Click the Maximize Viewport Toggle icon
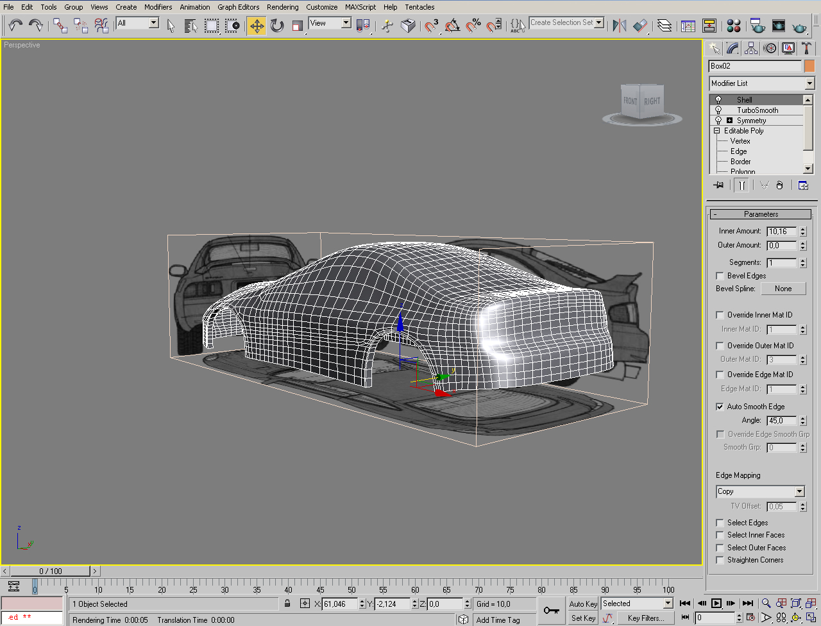The image size is (821, 626). 811,618
